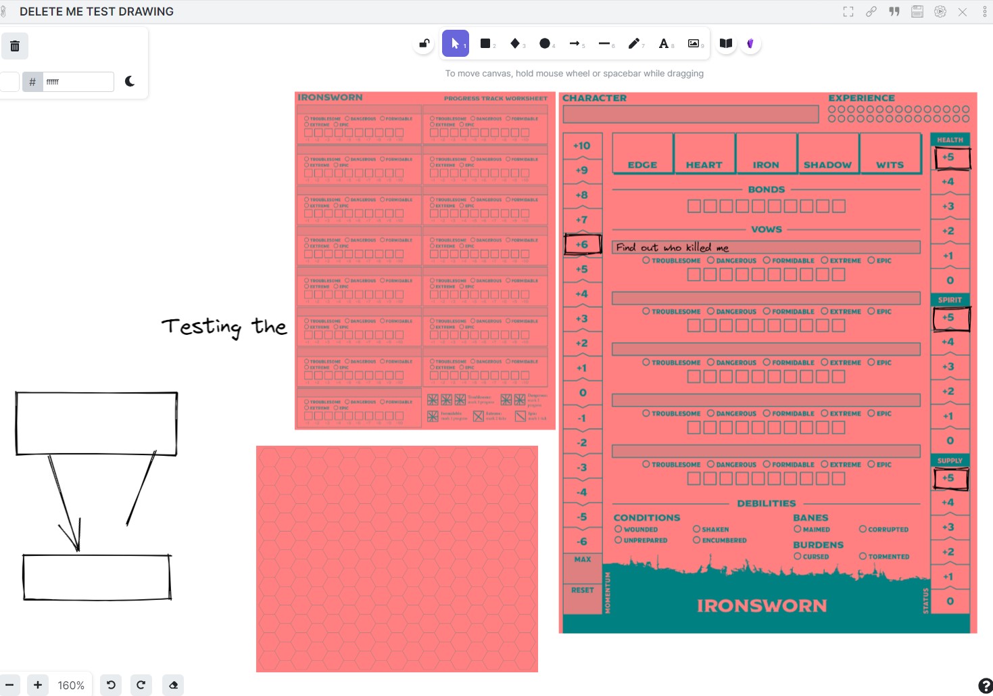Viewport: 993px width, 696px height.
Task: Click the WOUNDED condition circle
Action: (618, 529)
